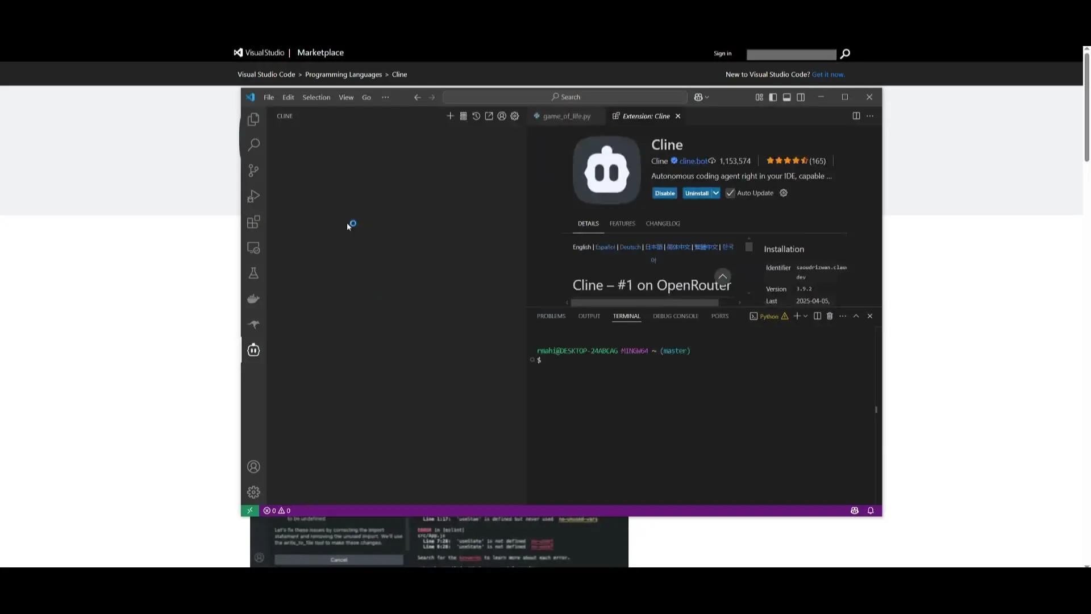Expand the Uninstall dropdown arrow
This screenshot has height=614, width=1091.
[x=716, y=193]
